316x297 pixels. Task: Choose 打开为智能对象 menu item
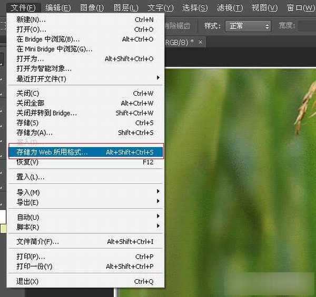pos(44,69)
